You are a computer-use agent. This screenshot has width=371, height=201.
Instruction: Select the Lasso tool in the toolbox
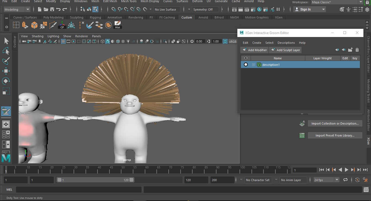click(x=6, y=51)
